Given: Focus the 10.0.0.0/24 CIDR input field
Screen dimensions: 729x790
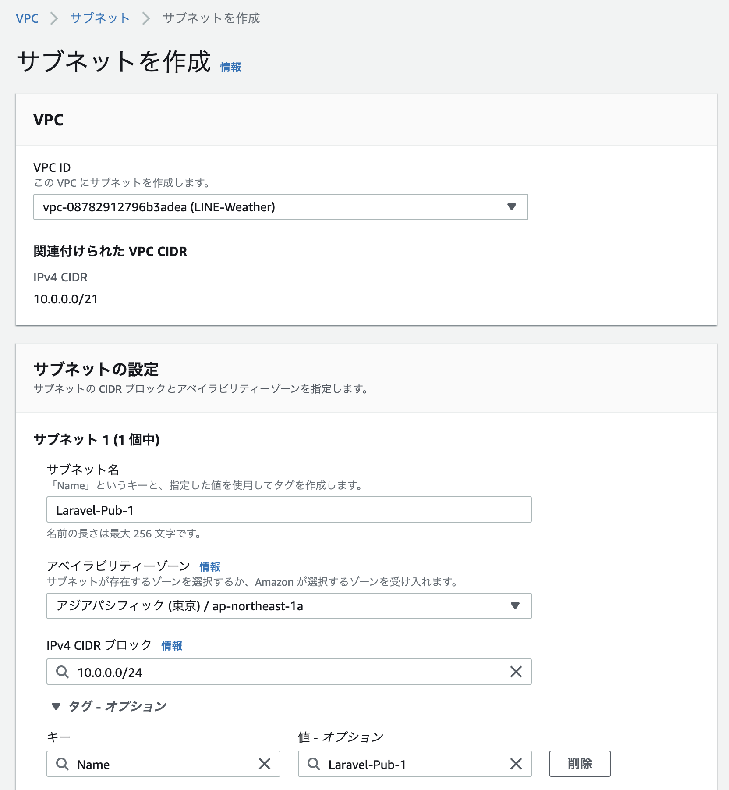Looking at the screenshot, I should (219, 672).
